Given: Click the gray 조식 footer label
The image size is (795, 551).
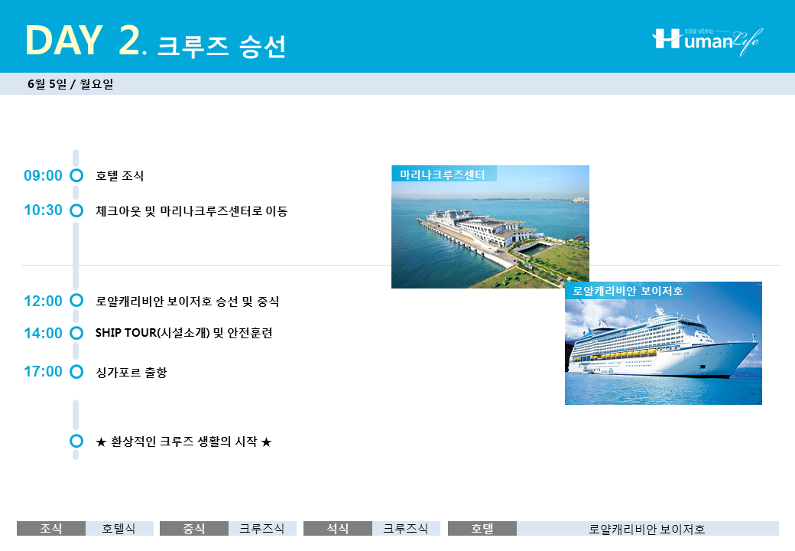Looking at the screenshot, I should (x=51, y=528).
